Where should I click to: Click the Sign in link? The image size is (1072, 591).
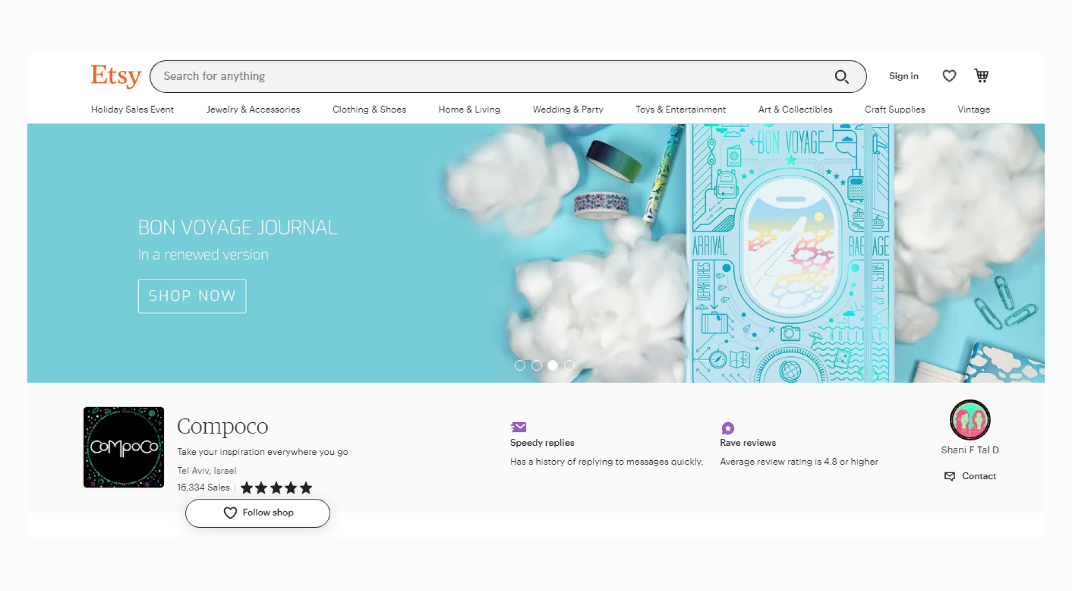(903, 76)
